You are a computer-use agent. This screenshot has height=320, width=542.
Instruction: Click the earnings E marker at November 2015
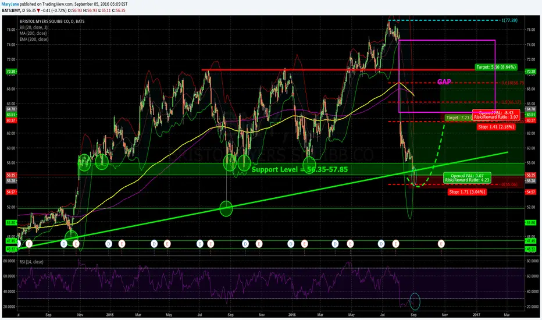[259, 244]
